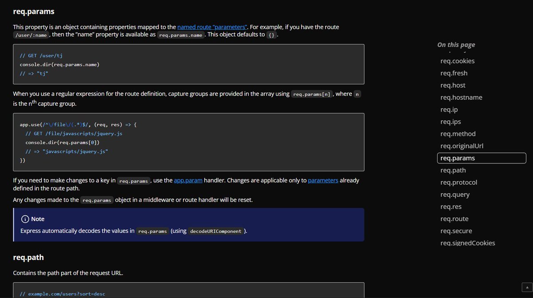The height and width of the screenshot is (298, 533).
Task: Open the app.param handler link
Action: (x=188, y=180)
